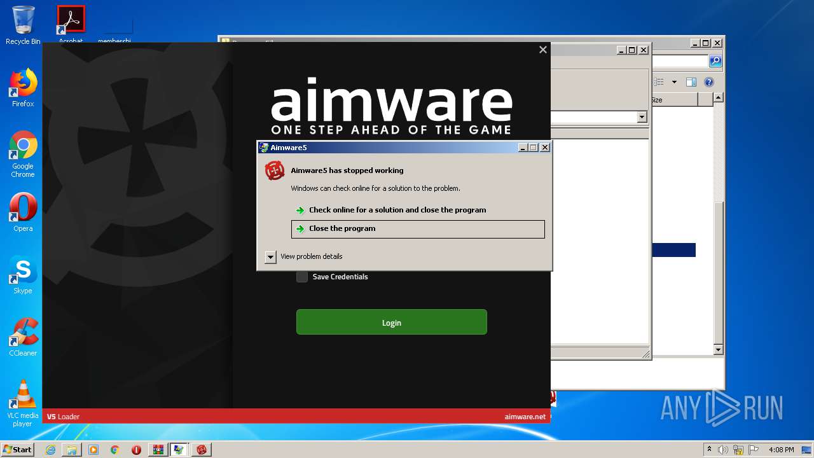Click the green Login button

point(392,322)
